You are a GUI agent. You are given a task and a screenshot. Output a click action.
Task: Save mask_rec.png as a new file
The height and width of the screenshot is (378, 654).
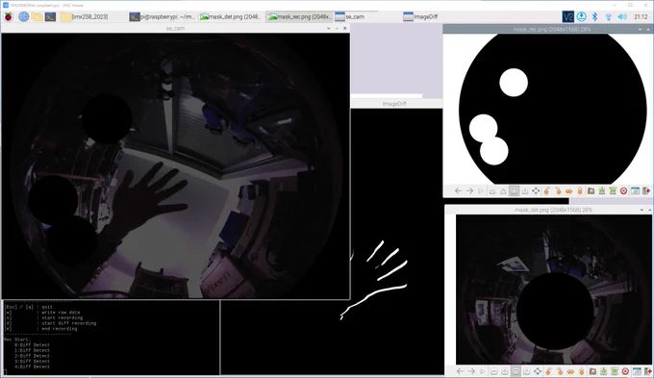coord(613,190)
